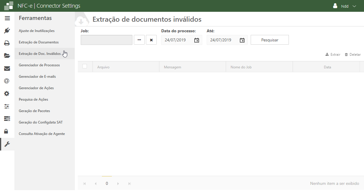Open the gear settings sidebar icon

7,94
